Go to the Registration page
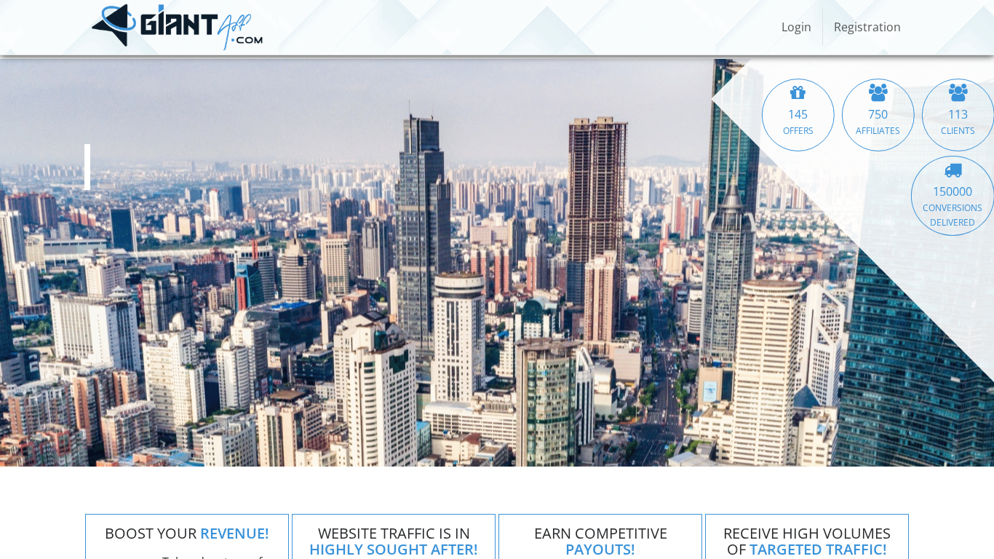994x559 pixels. pyautogui.click(x=867, y=27)
